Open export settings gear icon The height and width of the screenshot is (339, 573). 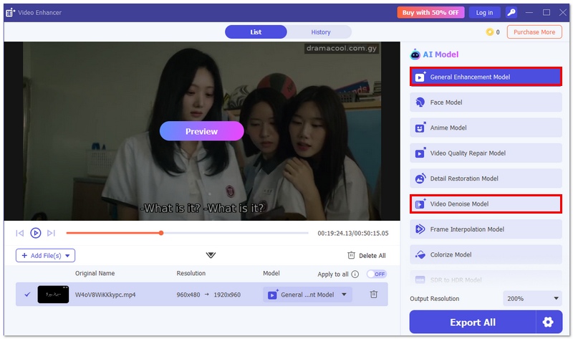[548, 323]
